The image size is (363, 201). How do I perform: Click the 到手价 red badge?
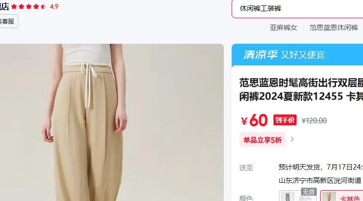[x=285, y=120]
